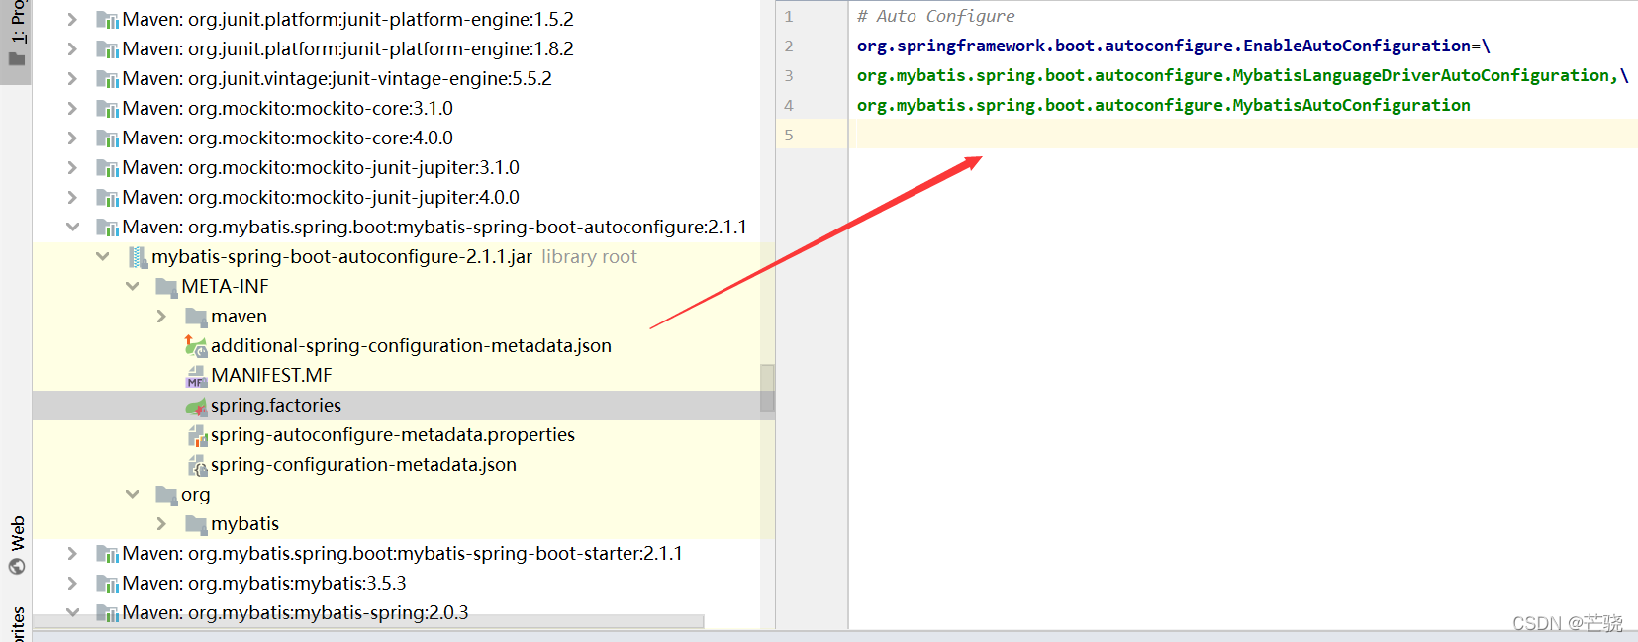The width and height of the screenshot is (1638, 642).
Task: Click the MybatisAutoConfiguration line in editor
Action: (1163, 105)
